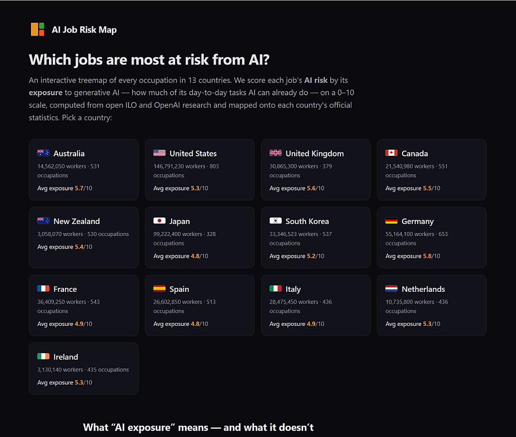The width and height of the screenshot is (516, 437).
Task: Open the United States country name
Action: [x=193, y=153]
